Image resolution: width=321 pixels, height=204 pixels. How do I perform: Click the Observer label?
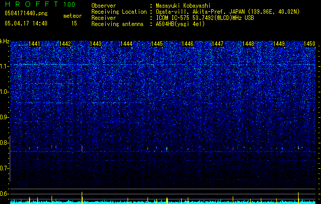104,6
